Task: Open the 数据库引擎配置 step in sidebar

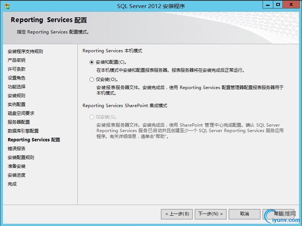Action: click(x=23, y=131)
